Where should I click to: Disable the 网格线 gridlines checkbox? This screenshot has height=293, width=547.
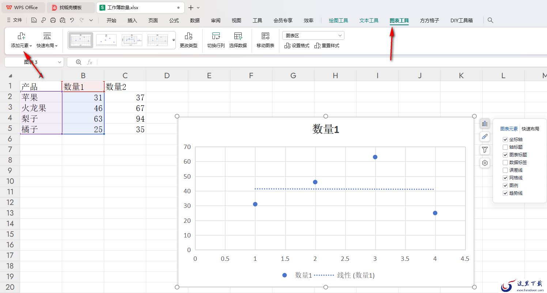[x=505, y=178]
